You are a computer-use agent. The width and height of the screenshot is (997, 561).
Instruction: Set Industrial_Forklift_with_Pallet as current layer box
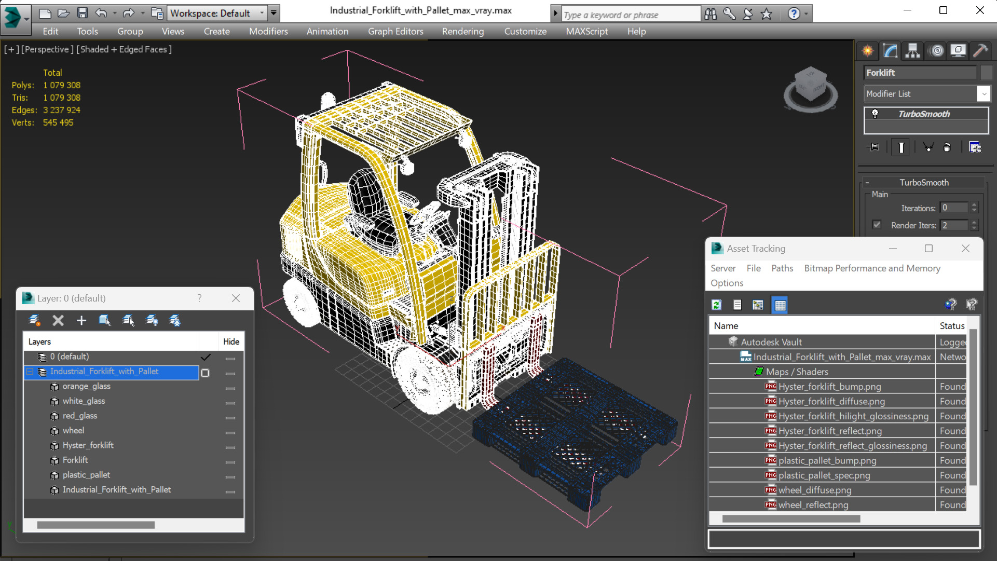coord(205,373)
